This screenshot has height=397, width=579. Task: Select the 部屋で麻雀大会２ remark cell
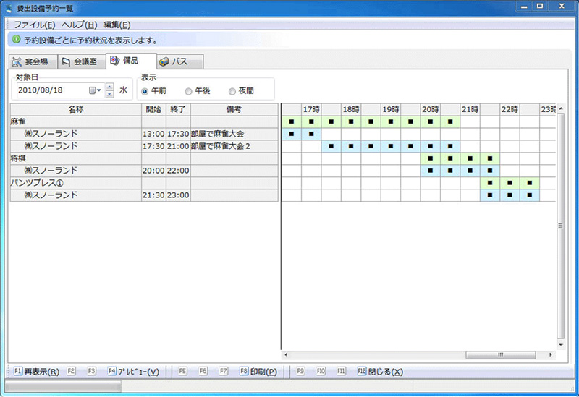pos(234,147)
